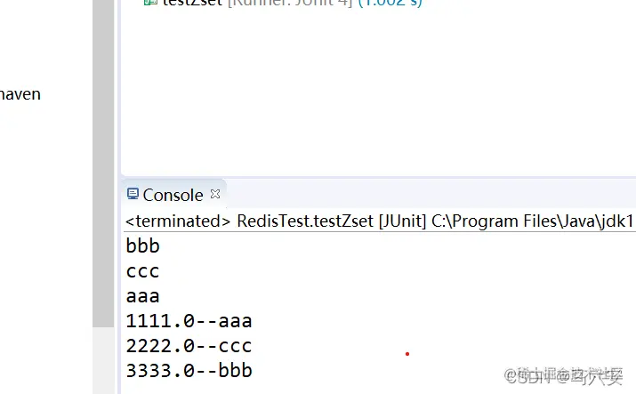Click the 'bbb' console output line
This screenshot has height=394, width=636.
tap(143, 246)
